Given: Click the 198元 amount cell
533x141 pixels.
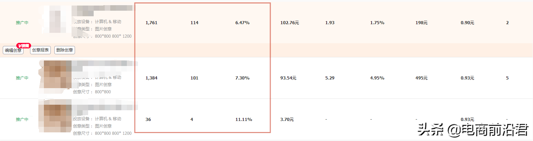Looking at the screenshot, I should (421, 23).
